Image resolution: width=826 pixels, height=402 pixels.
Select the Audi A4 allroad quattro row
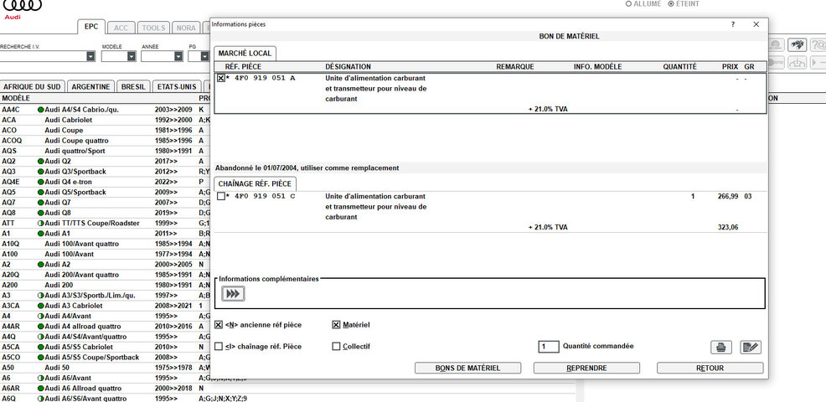coord(106,327)
